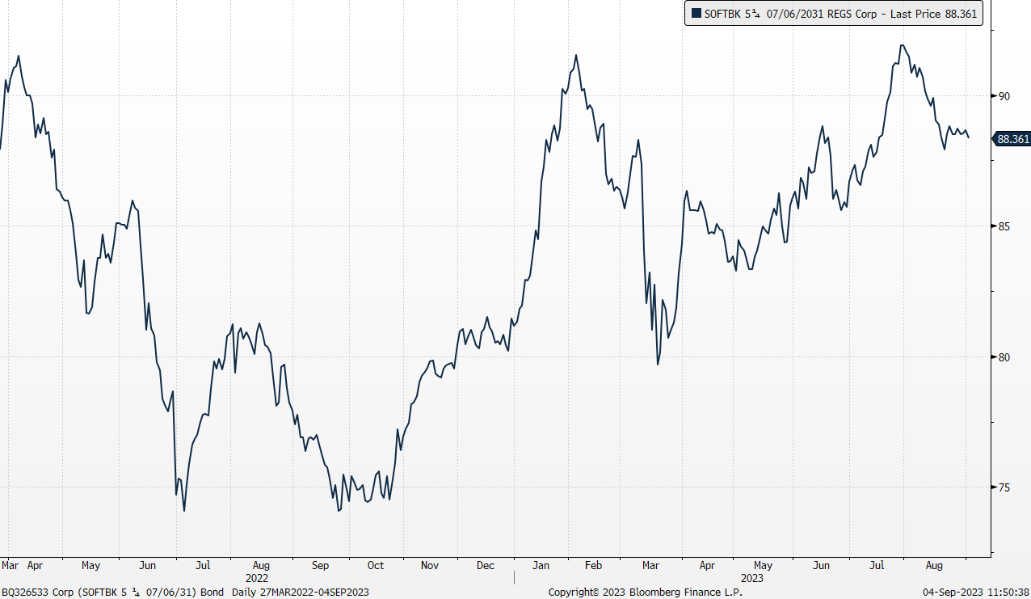
Task: Click the Daily 27MAR2022-04SEP2023 range text
Action: (x=299, y=593)
